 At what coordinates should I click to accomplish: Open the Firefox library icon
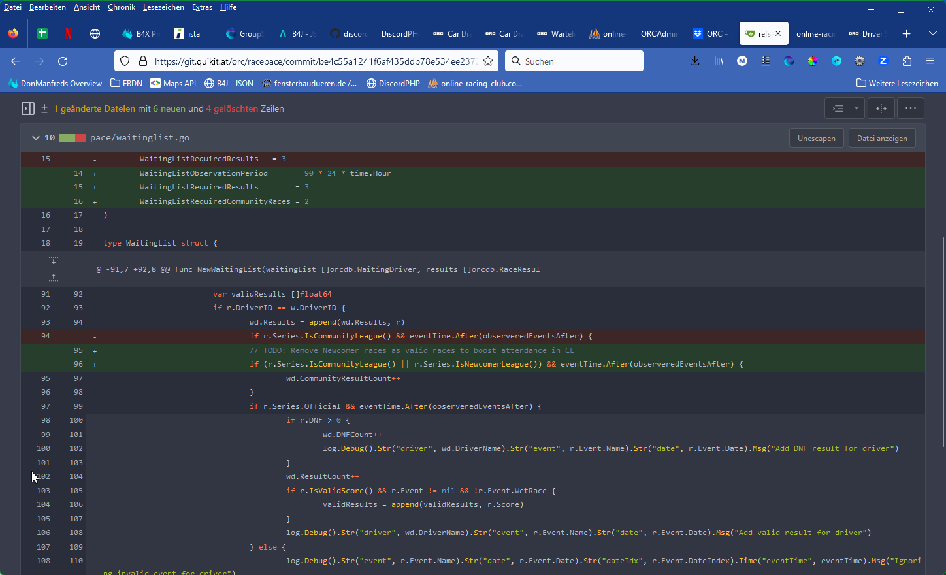pyautogui.click(x=719, y=61)
